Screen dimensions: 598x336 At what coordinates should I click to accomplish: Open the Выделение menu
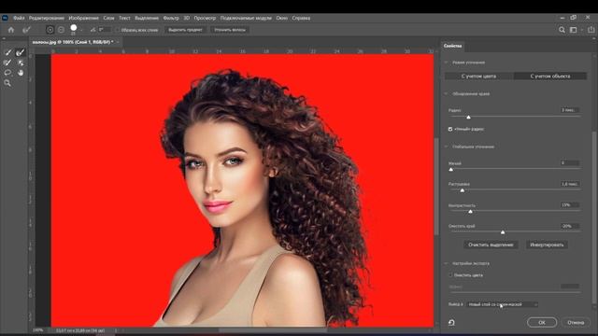point(147,18)
